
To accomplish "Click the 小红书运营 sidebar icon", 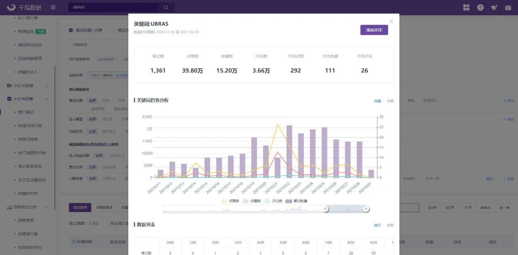I will click(x=9, y=99).
